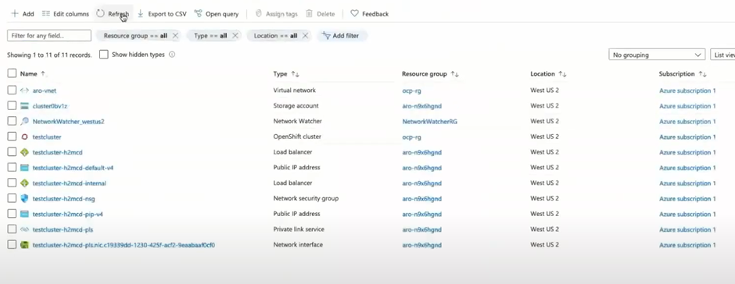Check the cluster0bv1z row checkbox
Image resolution: width=735 pixels, height=284 pixels.
pos(12,106)
